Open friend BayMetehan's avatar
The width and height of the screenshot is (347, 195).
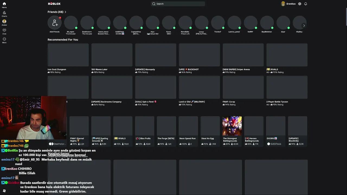pos(267,22)
